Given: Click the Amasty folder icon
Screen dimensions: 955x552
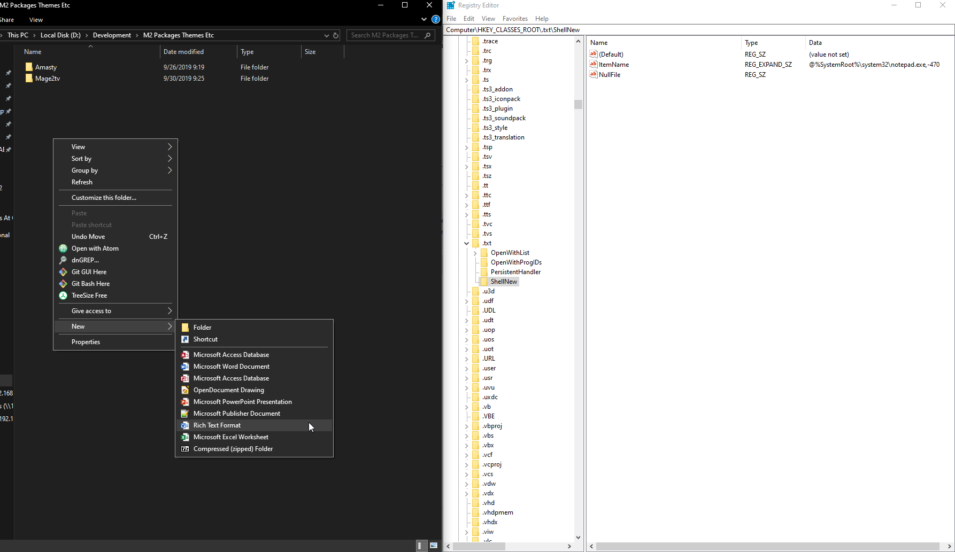Looking at the screenshot, I should pos(29,67).
